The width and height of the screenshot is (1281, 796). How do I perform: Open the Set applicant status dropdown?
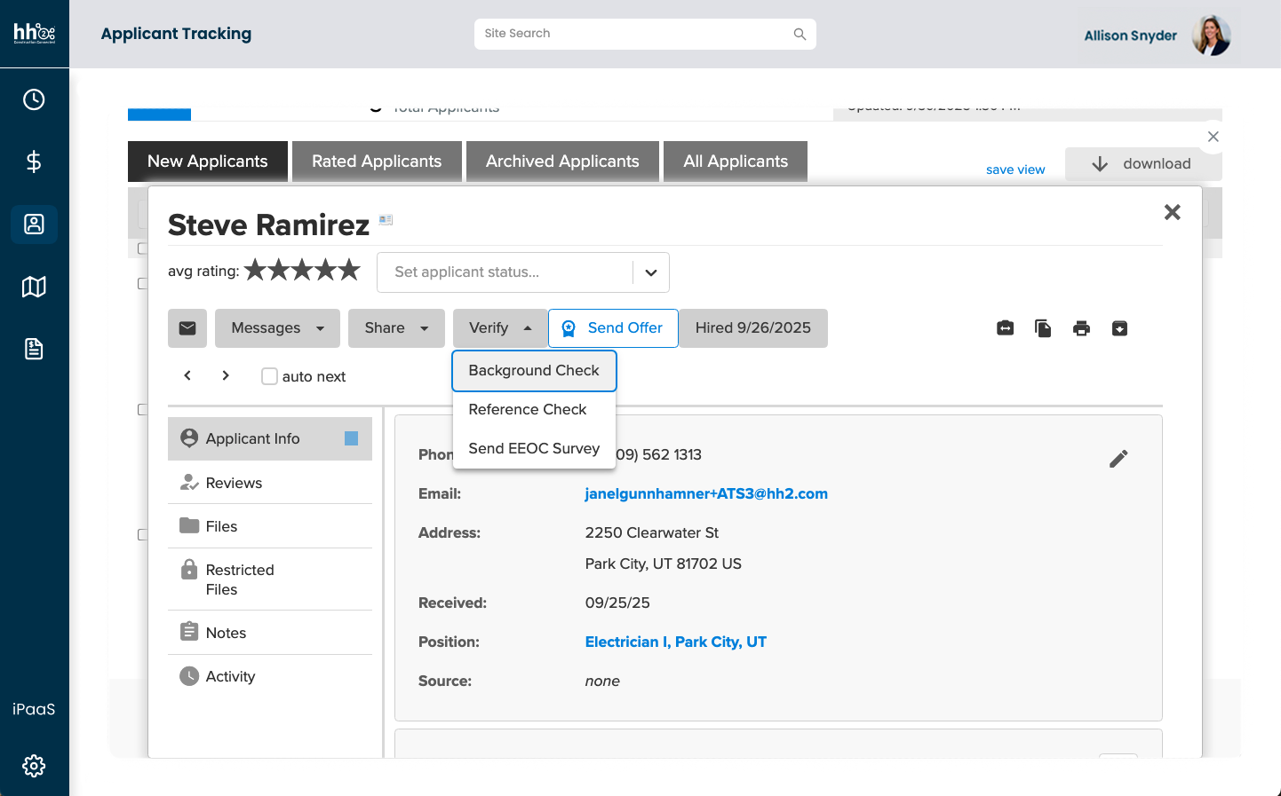(522, 272)
